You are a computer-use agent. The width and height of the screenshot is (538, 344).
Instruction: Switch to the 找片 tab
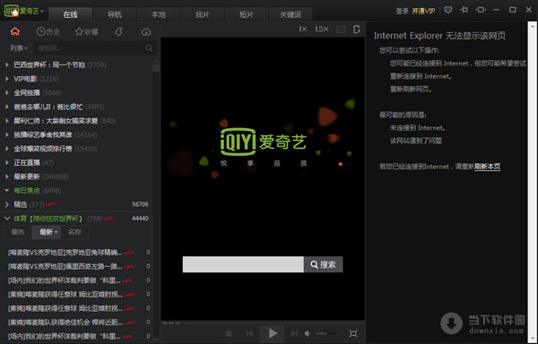pyautogui.click(x=203, y=14)
